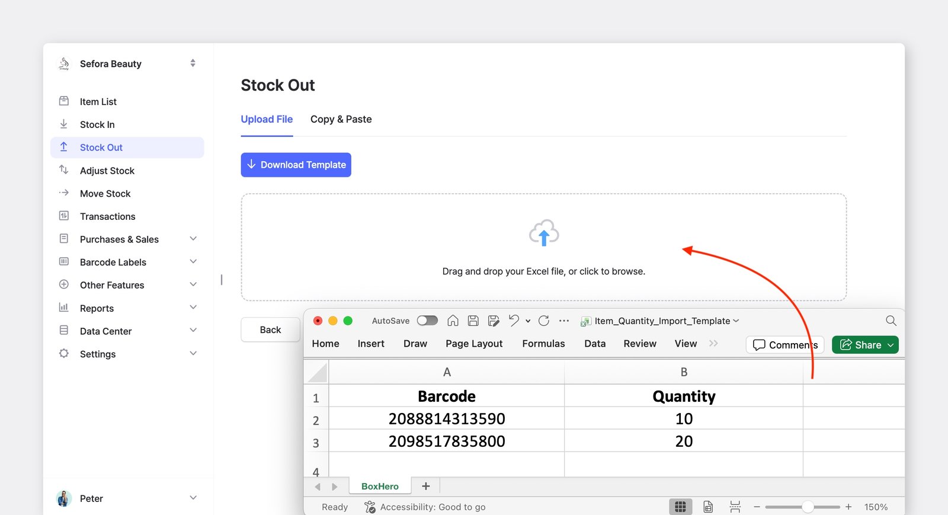Screen dimensions: 948x515
Task: Switch to Page Break Preview view icon
Action: 735,507
